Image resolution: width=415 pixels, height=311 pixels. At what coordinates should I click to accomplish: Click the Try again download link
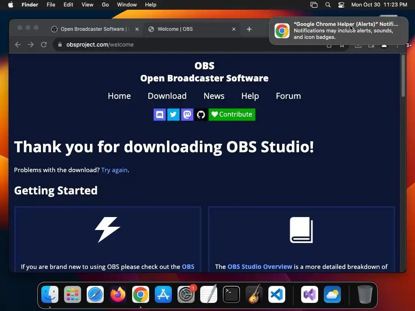pos(114,170)
